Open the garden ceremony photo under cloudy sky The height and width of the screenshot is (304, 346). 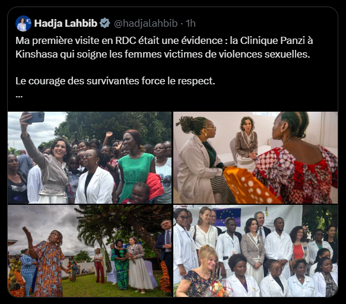(x=90, y=251)
